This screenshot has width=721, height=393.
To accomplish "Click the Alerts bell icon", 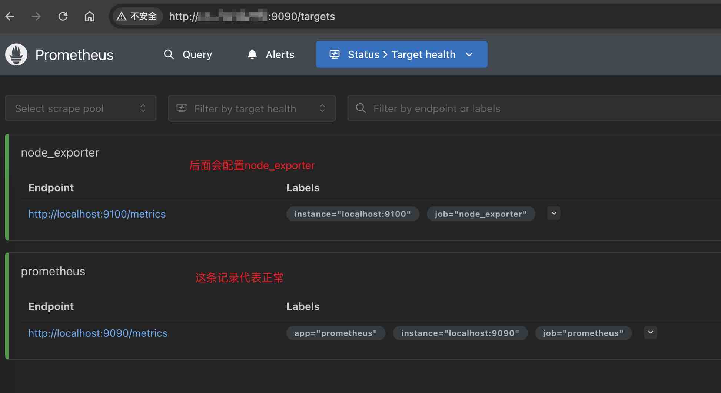I will pyautogui.click(x=252, y=54).
